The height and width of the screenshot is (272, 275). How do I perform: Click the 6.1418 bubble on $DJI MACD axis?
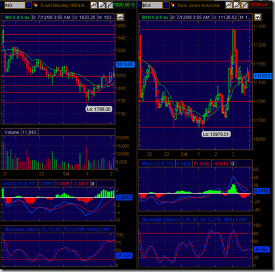[x=261, y=191]
